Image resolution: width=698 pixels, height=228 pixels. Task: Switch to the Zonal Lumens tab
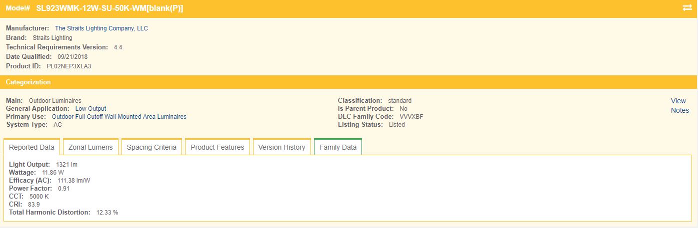click(x=91, y=147)
